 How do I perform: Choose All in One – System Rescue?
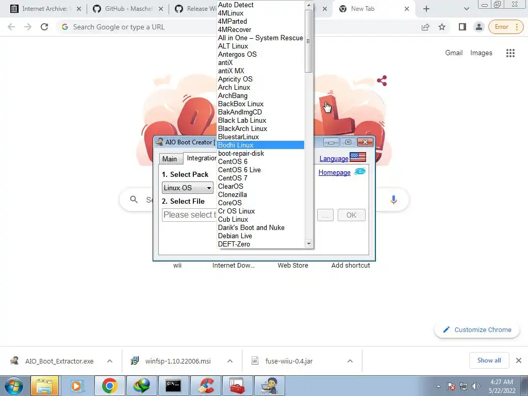click(x=260, y=38)
